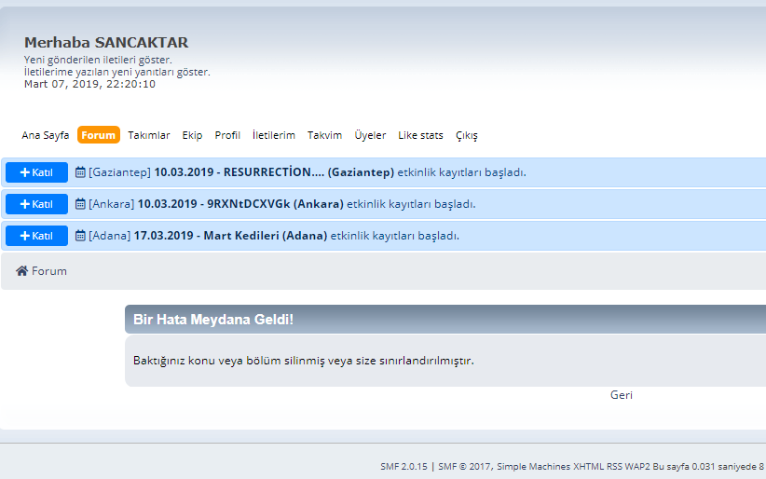Click the calendar icon in the Adana row

tap(80, 236)
